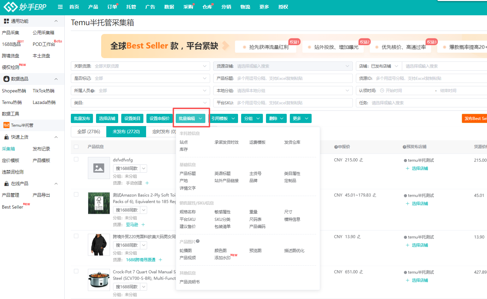Click the plus icon beside 1688跨境寻源通
The height and width of the screenshot is (299, 487).
tap(160, 260)
